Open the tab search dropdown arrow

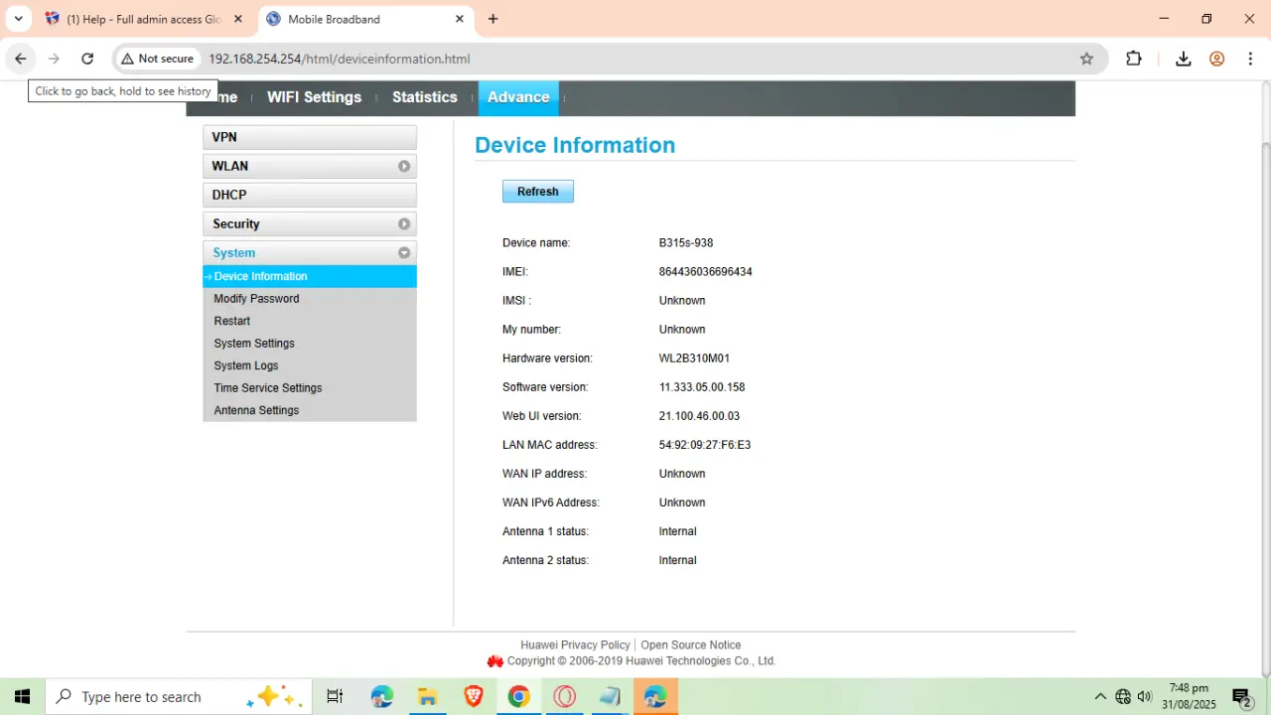tap(18, 19)
